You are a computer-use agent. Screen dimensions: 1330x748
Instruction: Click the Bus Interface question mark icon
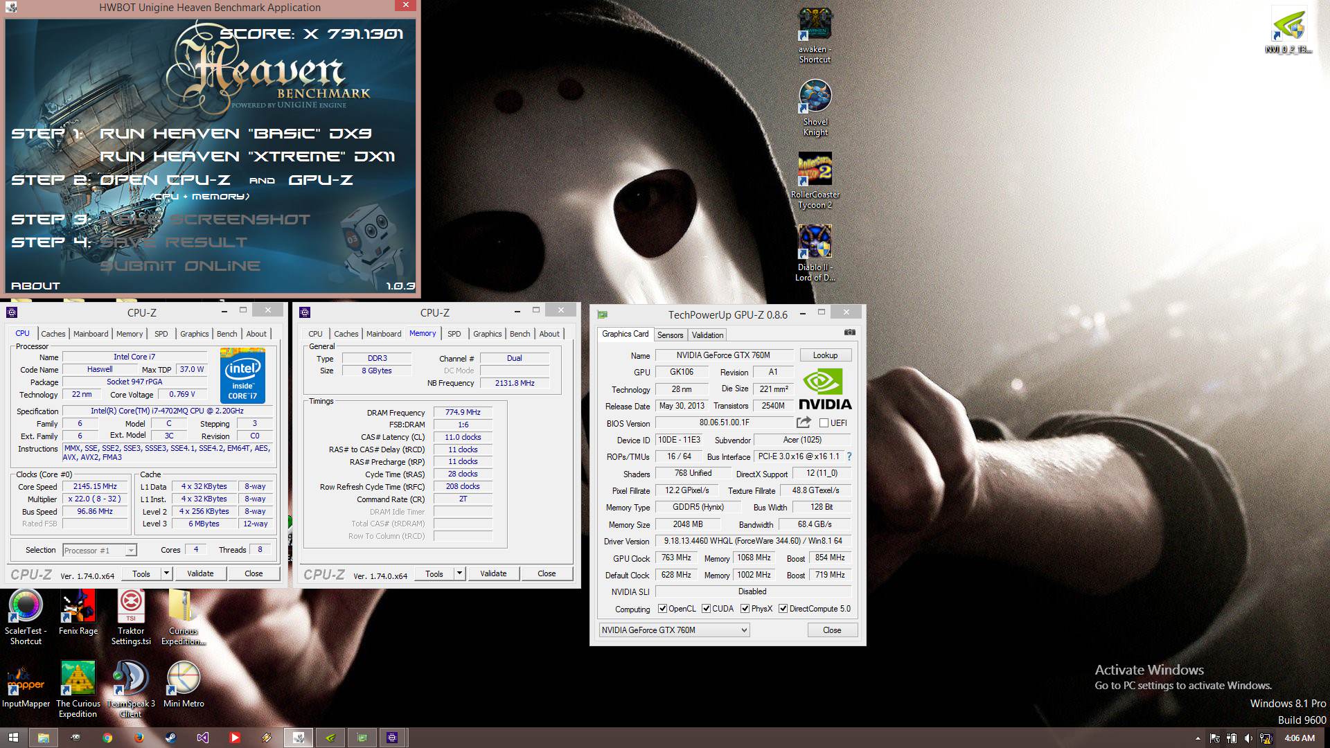click(849, 456)
